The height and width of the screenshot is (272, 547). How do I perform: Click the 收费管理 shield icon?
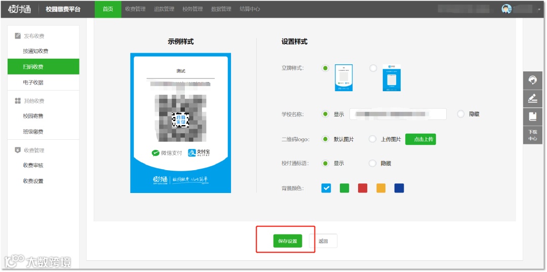18,150
